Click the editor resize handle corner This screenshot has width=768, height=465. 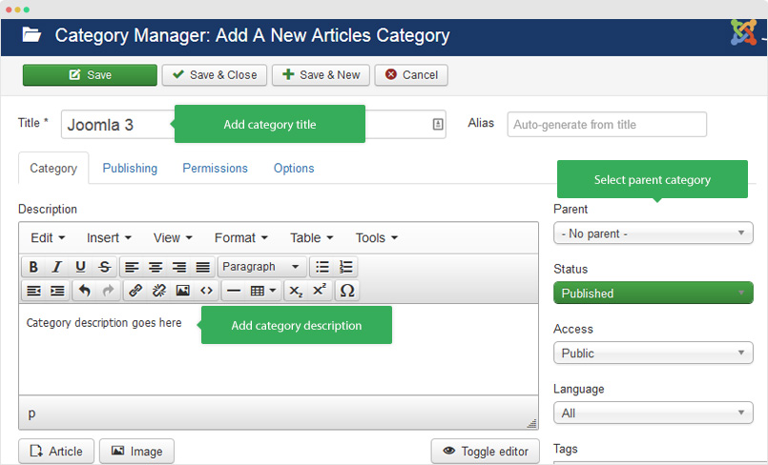pyautogui.click(x=532, y=423)
